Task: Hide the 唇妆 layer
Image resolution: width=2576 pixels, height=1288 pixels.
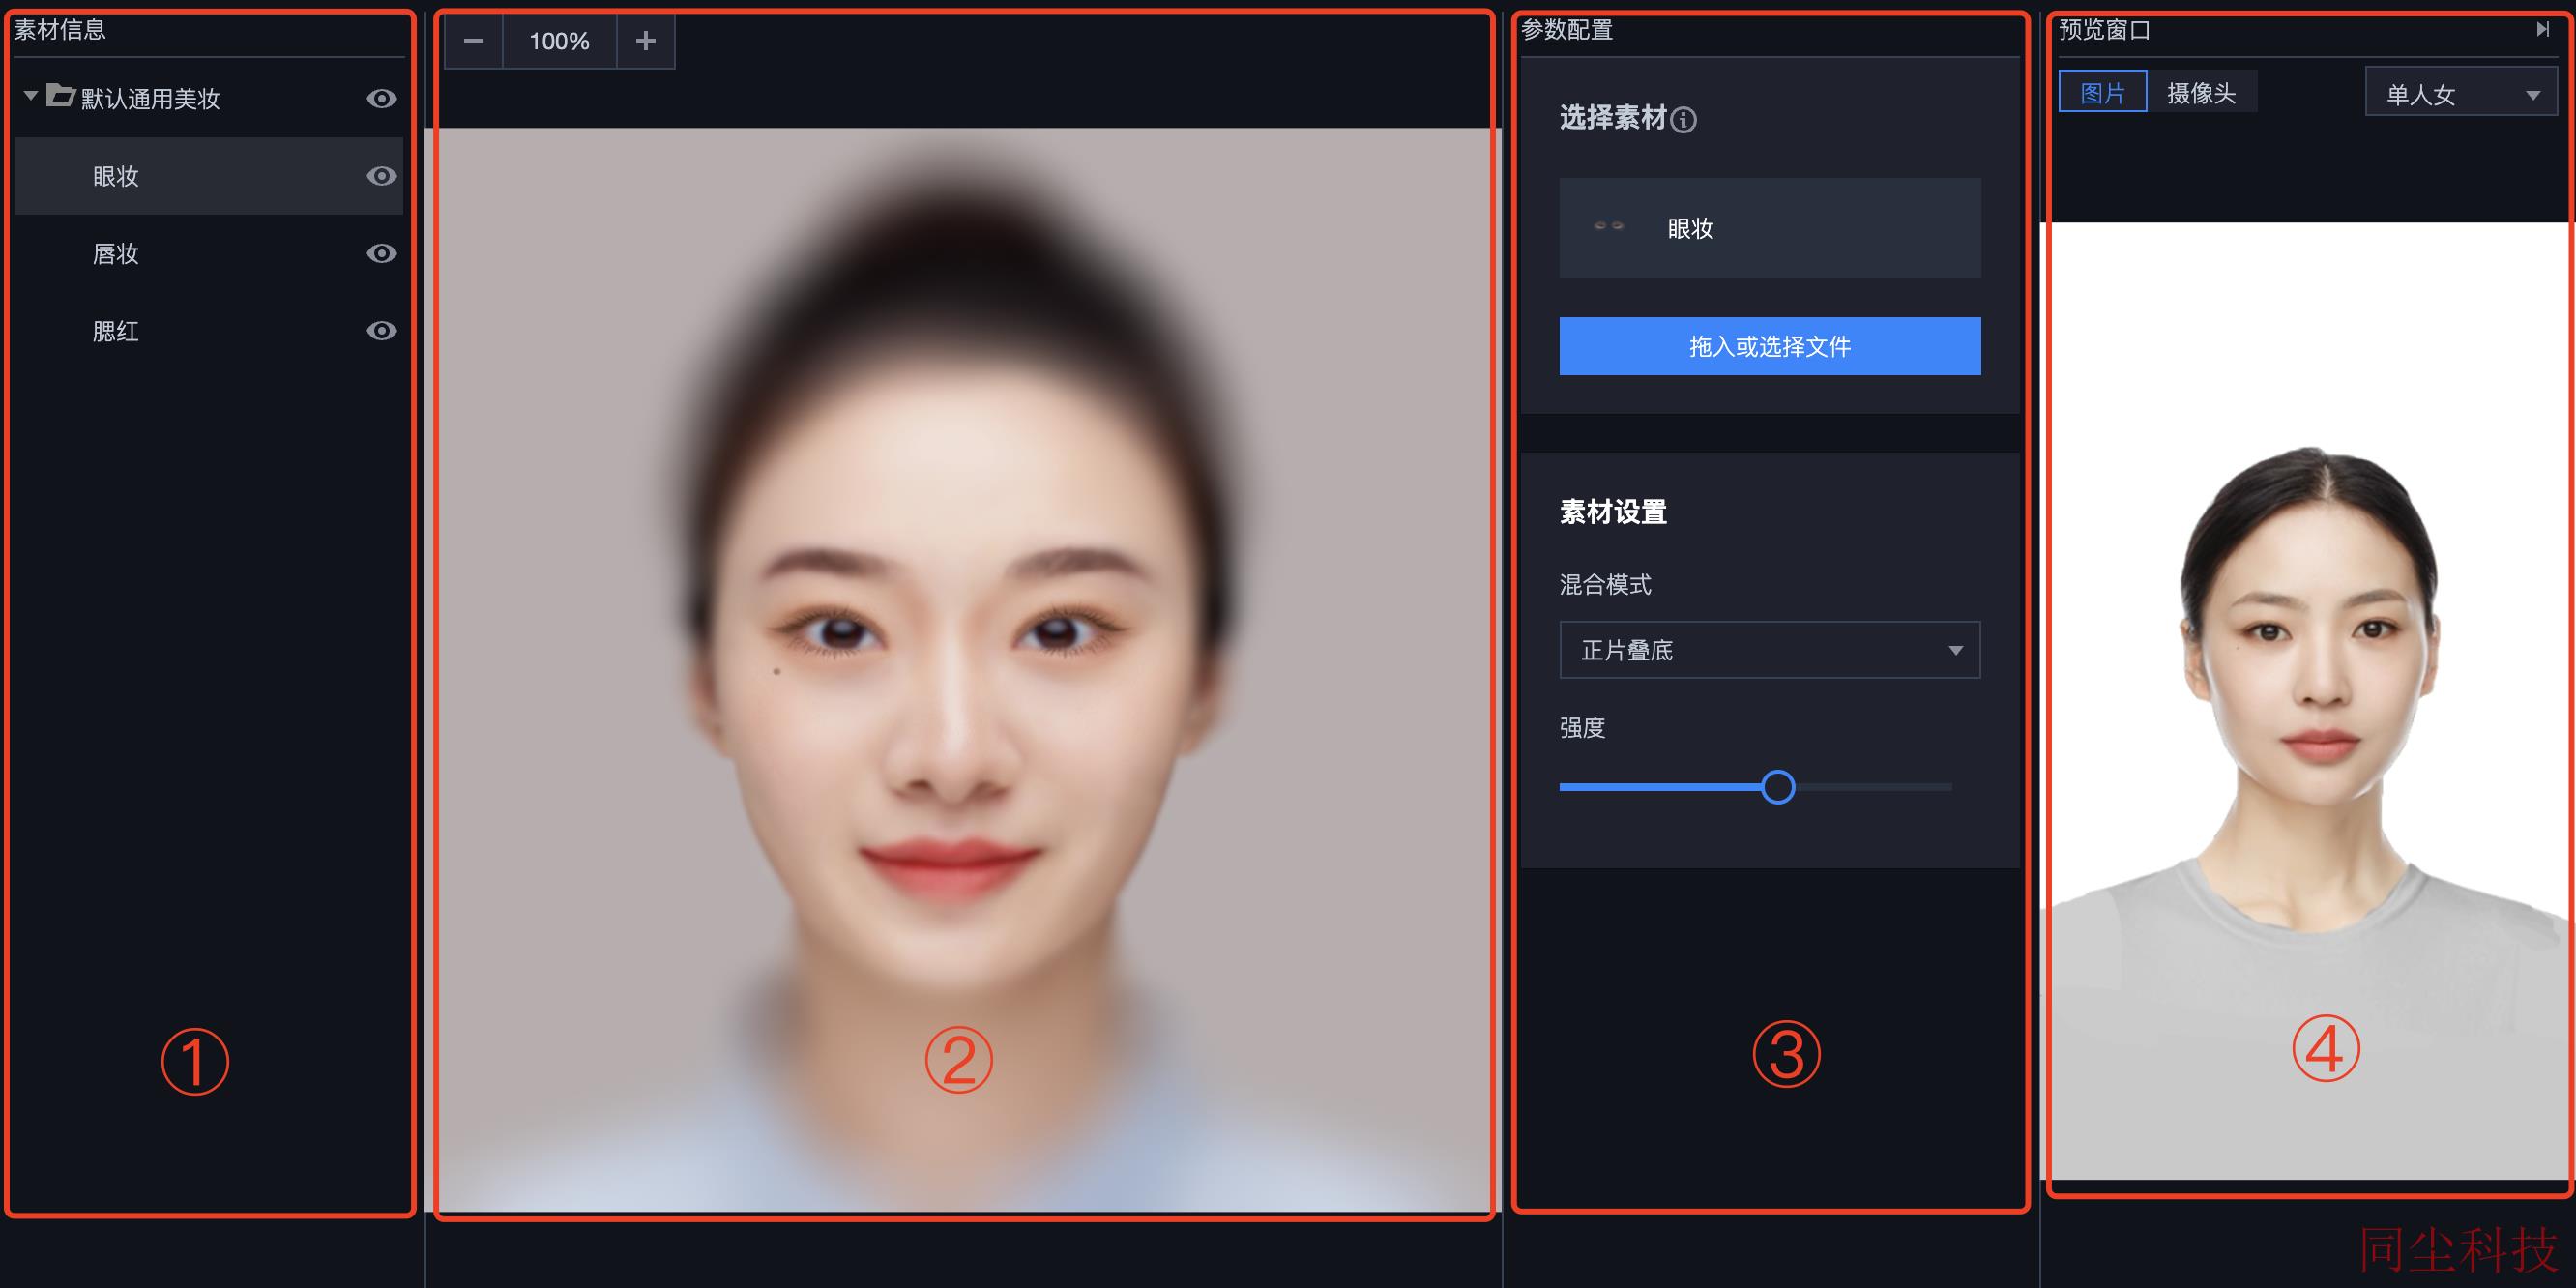Action: pos(381,253)
